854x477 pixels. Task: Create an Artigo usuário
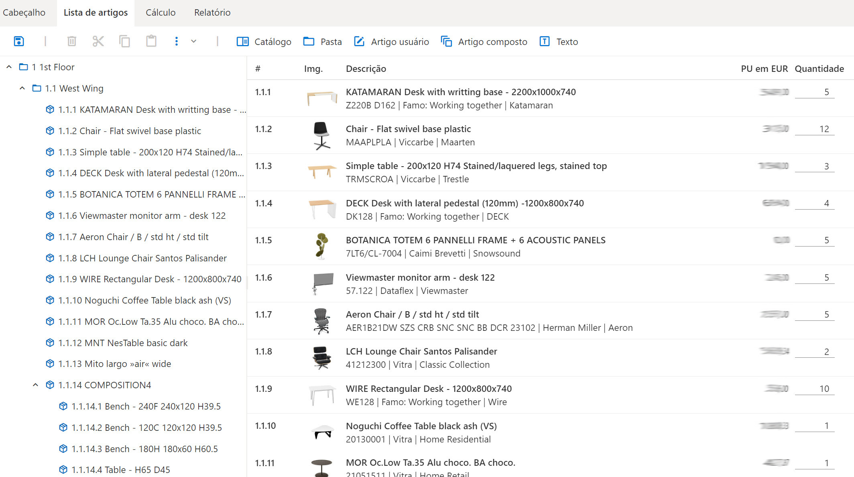click(391, 42)
